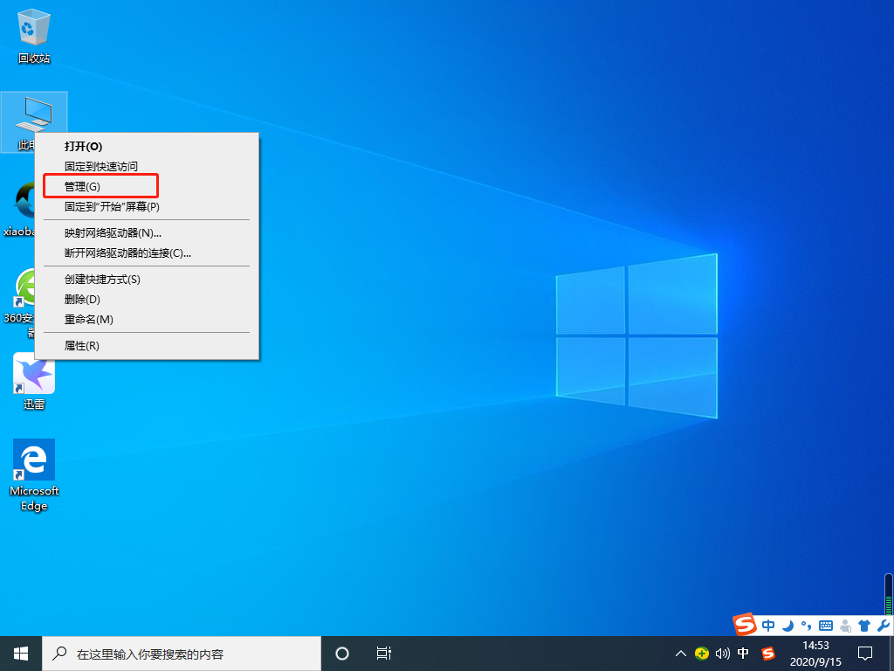The height and width of the screenshot is (671, 894).
Task: Expand hidden tray icons chevron
Action: (x=681, y=654)
